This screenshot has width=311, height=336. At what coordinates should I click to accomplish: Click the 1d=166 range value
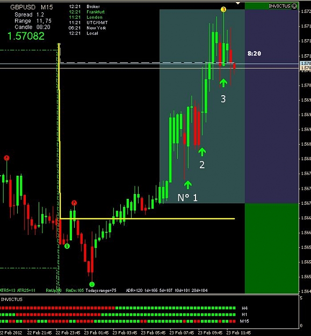click(x=151, y=290)
